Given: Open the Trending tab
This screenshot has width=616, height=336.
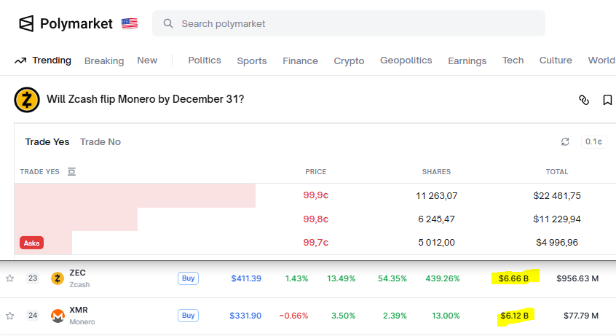Looking at the screenshot, I should point(52,60).
